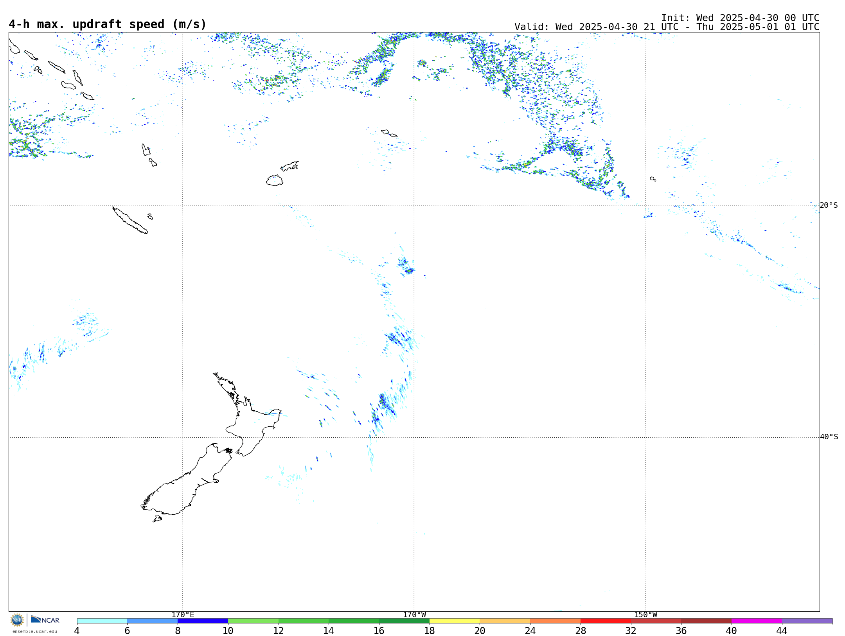Click the yellow 18–20 color swatch

pyautogui.click(x=455, y=621)
